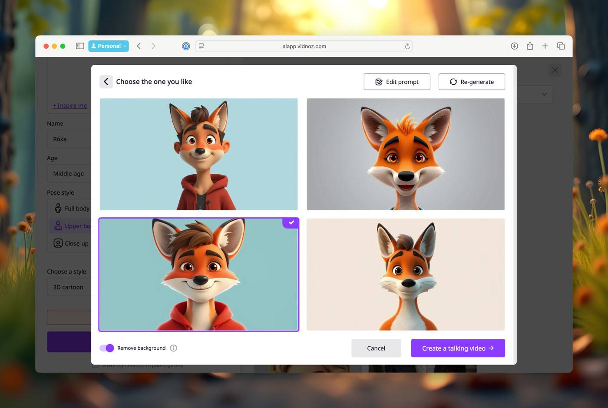Open a new tab with the plus icon

pyautogui.click(x=545, y=46)
